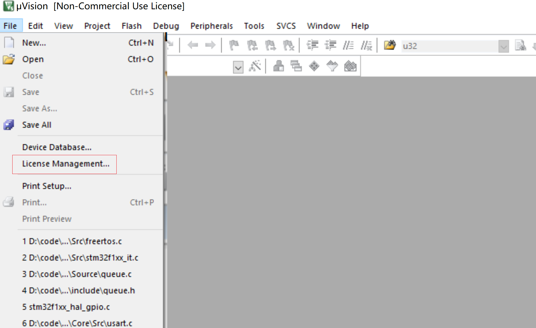The width and height of the screenshot is (536, 328).
Task: Open recent file 1 freertos.c
Action: (82, 241)
